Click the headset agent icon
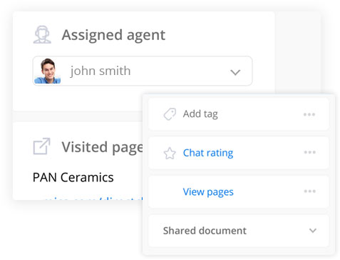Screen dimensions: 340x260 point(42,35)
